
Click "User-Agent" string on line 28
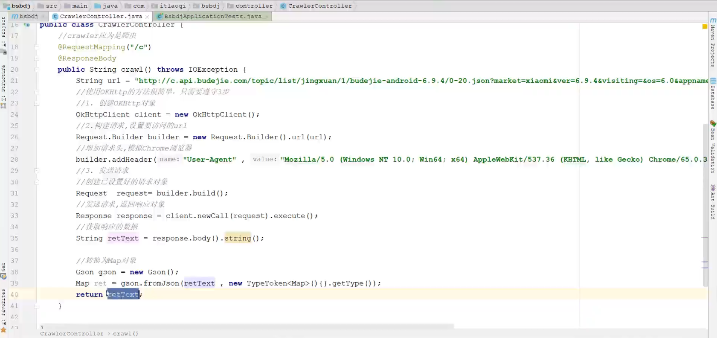tap(209, 160)
